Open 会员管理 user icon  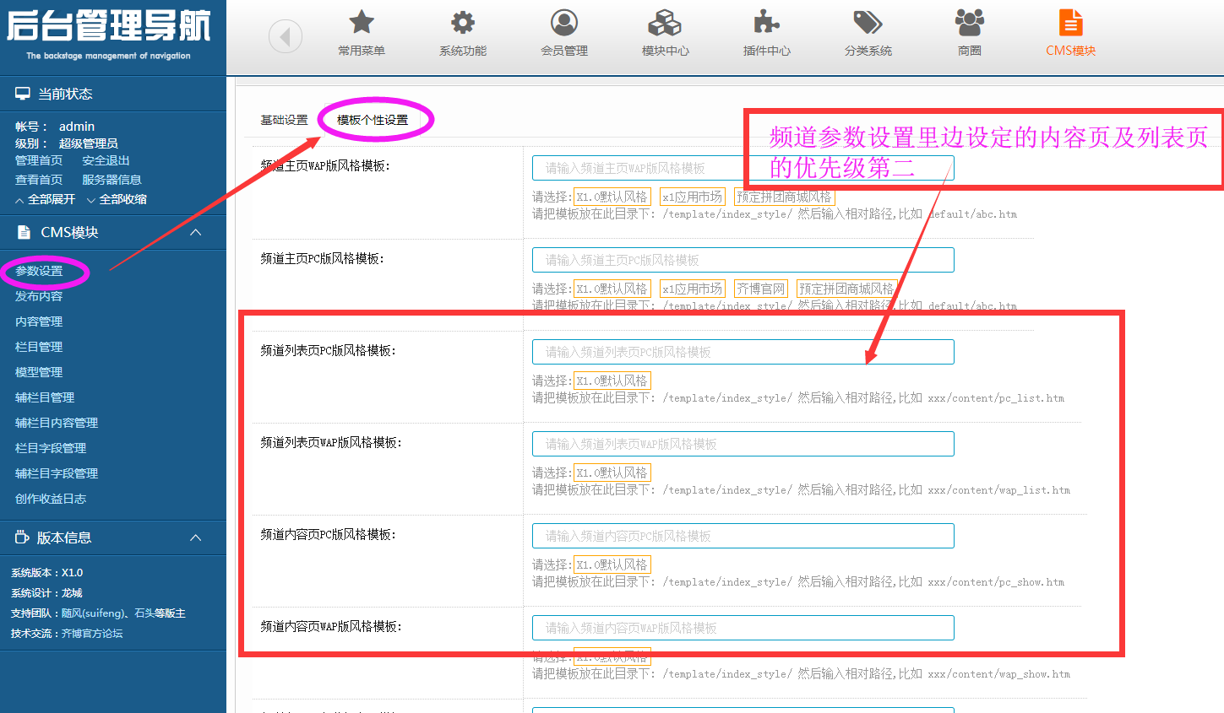pyautogui.click(x=564, y=23)
